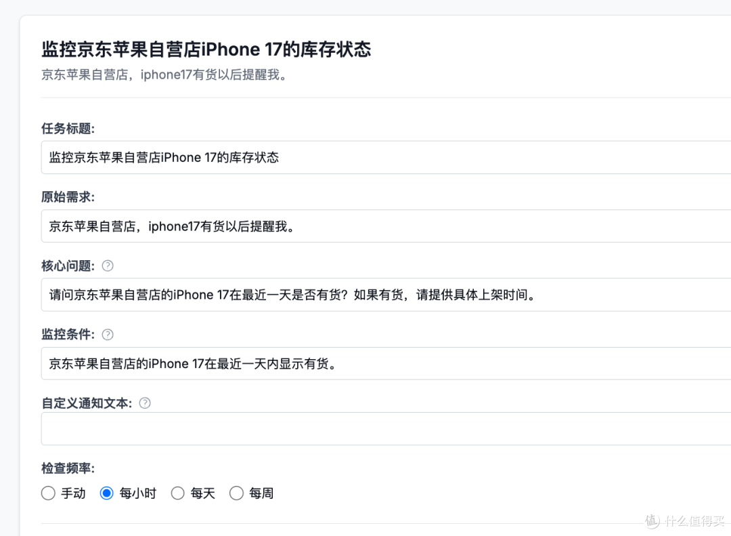Click the help icon next to 核心问题
The width and height of the screenshot is (731, 536).
click(x=108, y=266)
